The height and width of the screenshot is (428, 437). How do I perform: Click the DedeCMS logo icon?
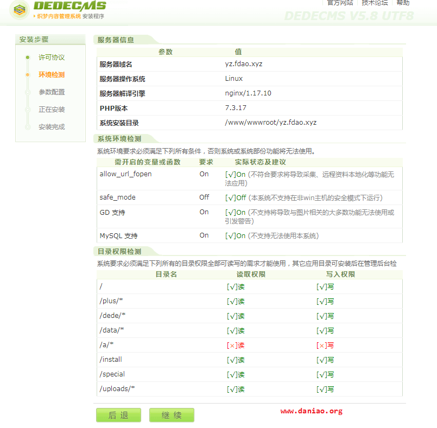coord(20,10)
